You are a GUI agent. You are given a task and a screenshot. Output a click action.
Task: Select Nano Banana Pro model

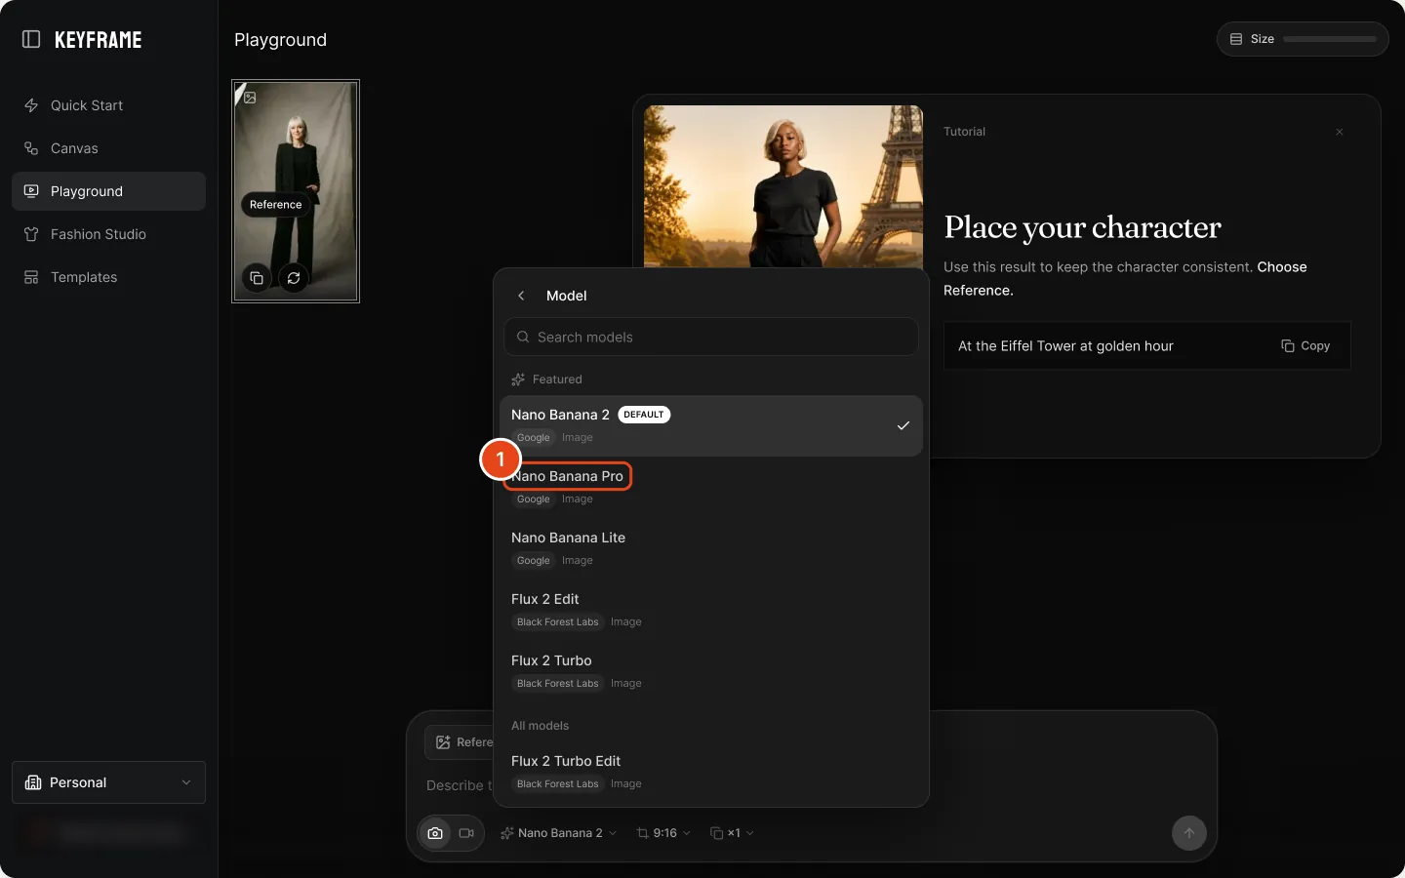click(x=711, y=487)
